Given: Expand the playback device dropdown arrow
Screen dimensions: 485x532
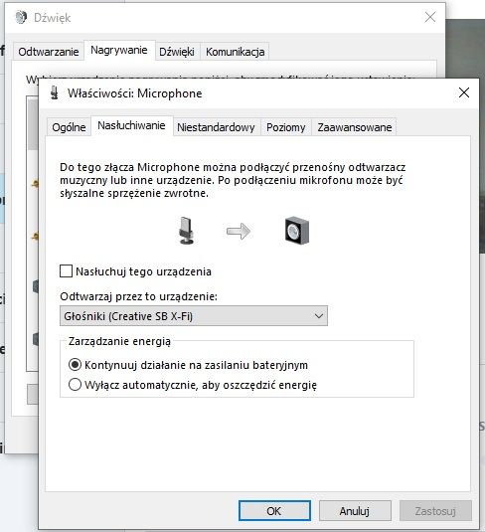Looking at the screenshot, I should tap(318, 316).
